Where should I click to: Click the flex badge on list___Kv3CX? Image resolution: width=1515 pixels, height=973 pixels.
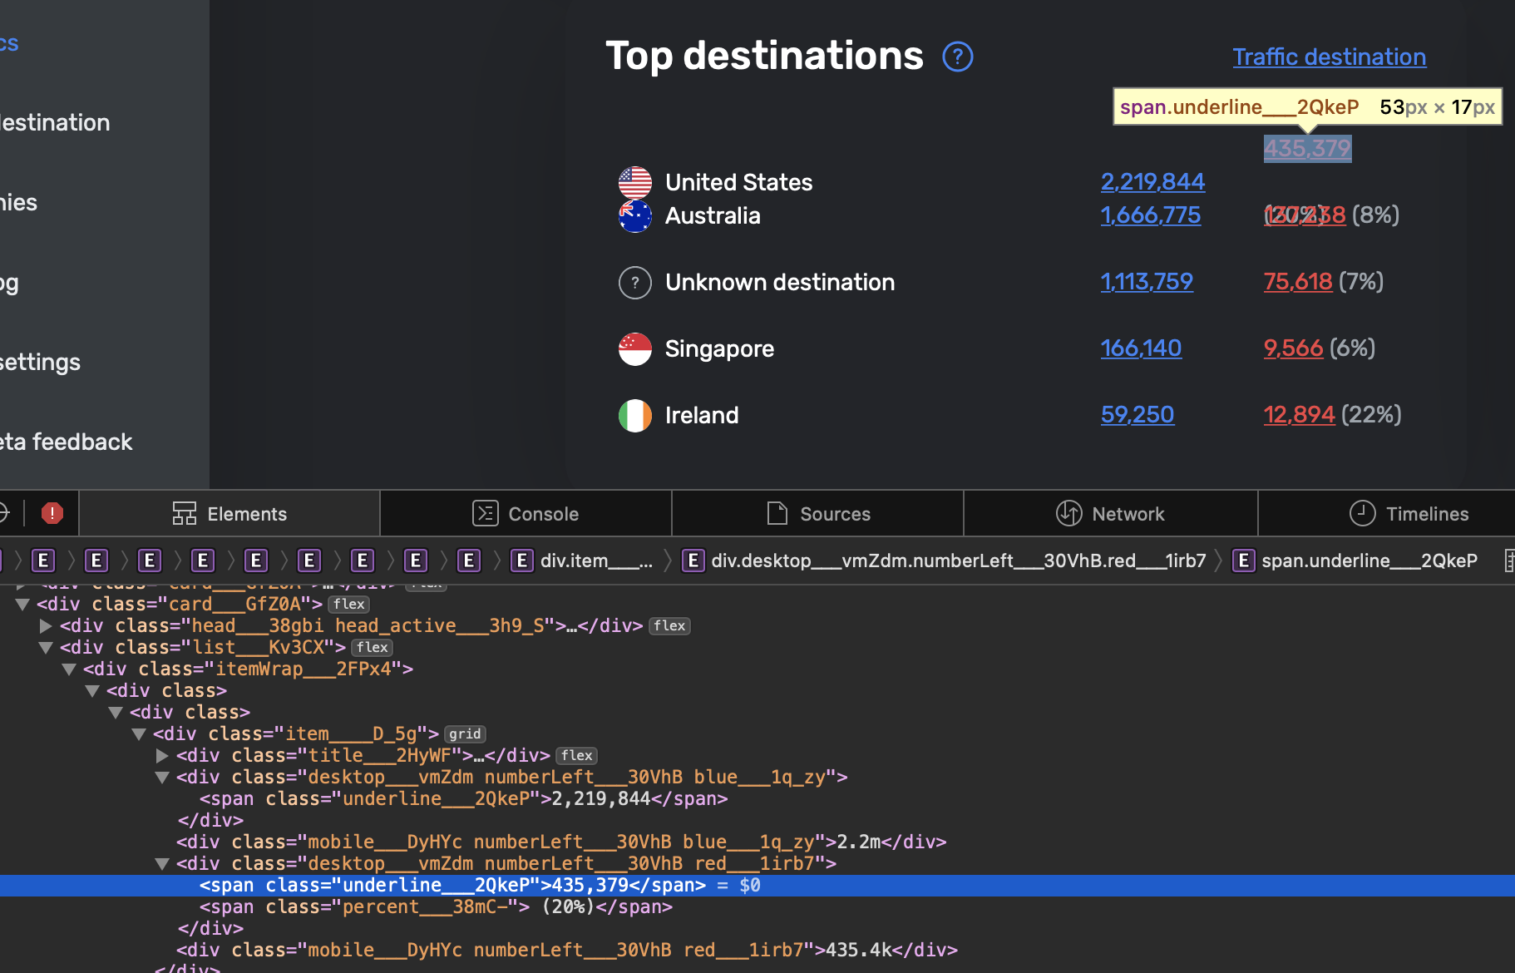click(x=373, y=647)
